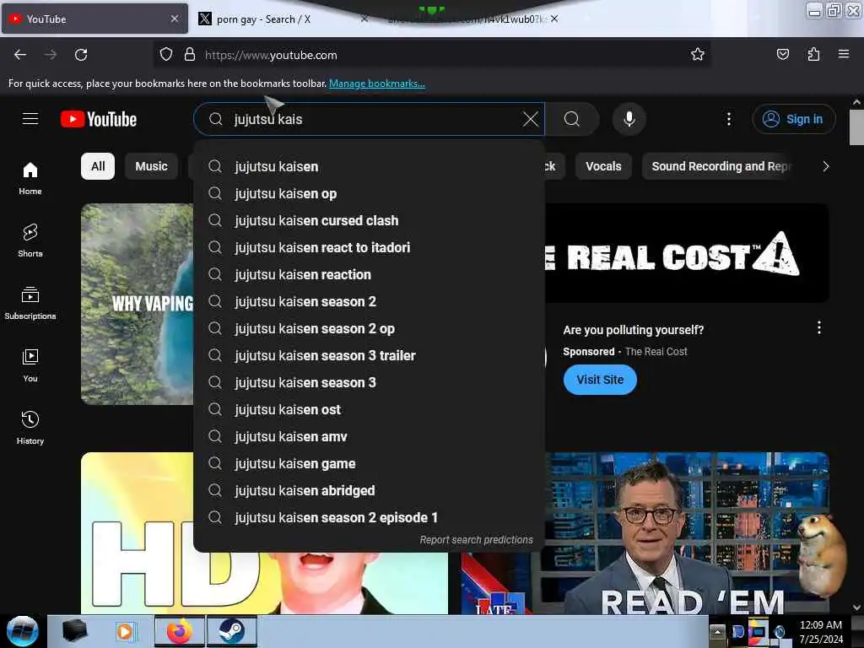Select the Vocals filter chip
This screenshot has width=864, height=648.
point(603,166)
